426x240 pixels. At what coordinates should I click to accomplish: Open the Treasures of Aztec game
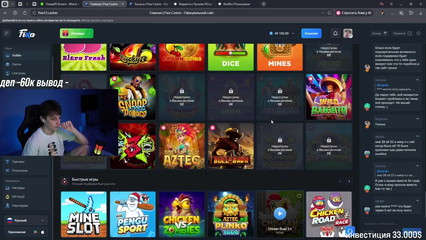click(182, 146)
